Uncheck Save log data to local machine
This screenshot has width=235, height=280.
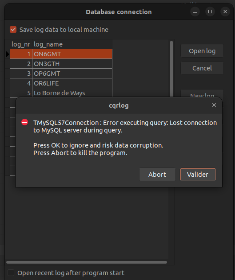coord(13,30)
